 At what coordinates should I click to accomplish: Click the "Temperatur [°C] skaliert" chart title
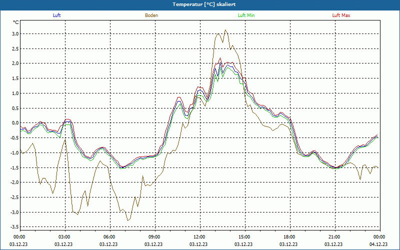point(200,4)
